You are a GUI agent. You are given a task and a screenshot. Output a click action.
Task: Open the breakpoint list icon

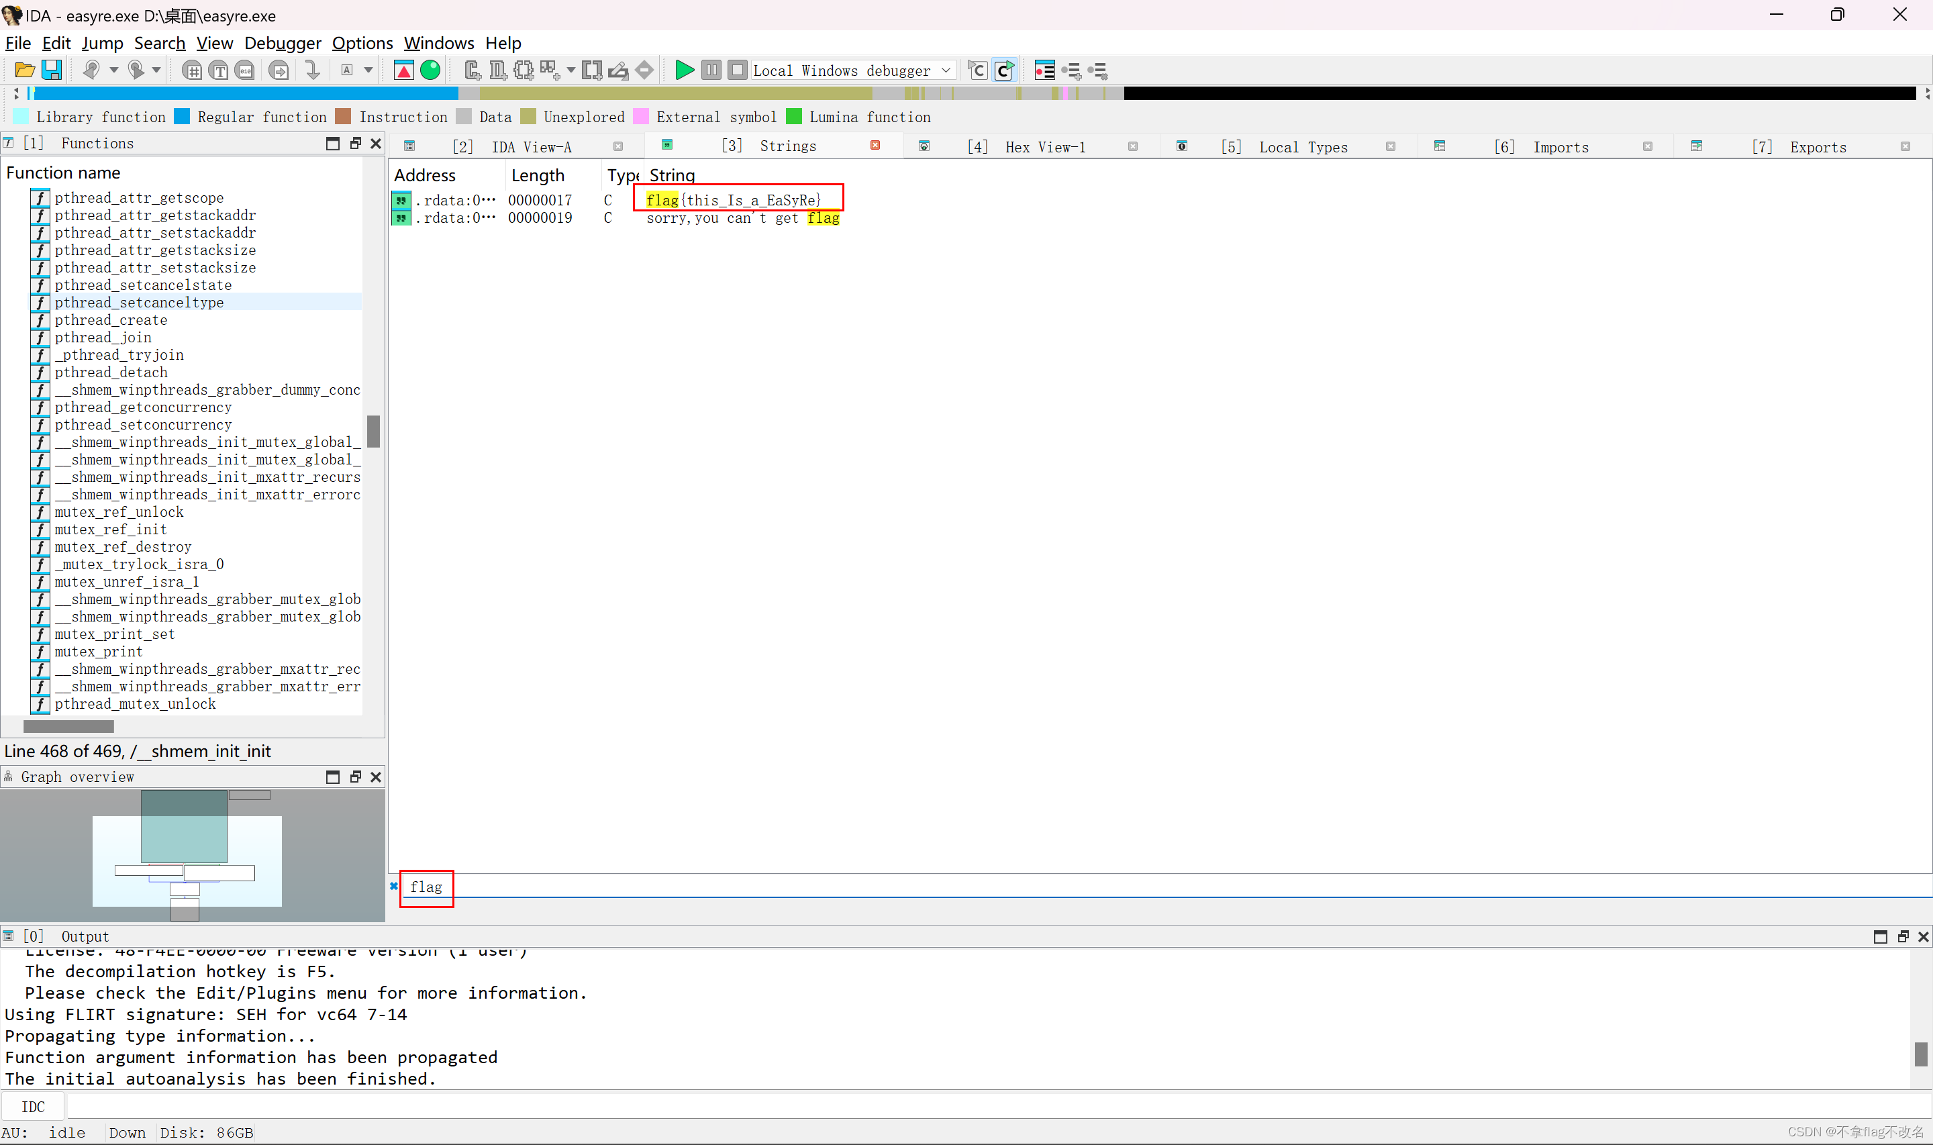1044,70
